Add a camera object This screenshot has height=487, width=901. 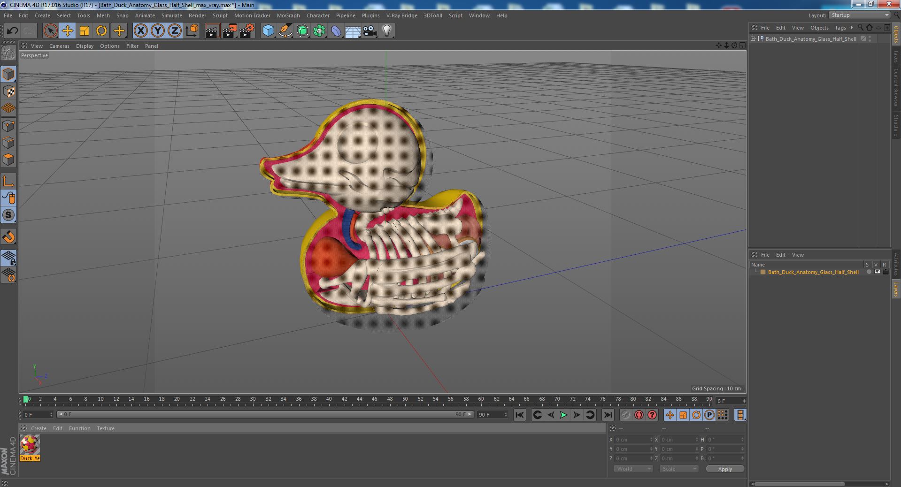[x=370, y=31]
